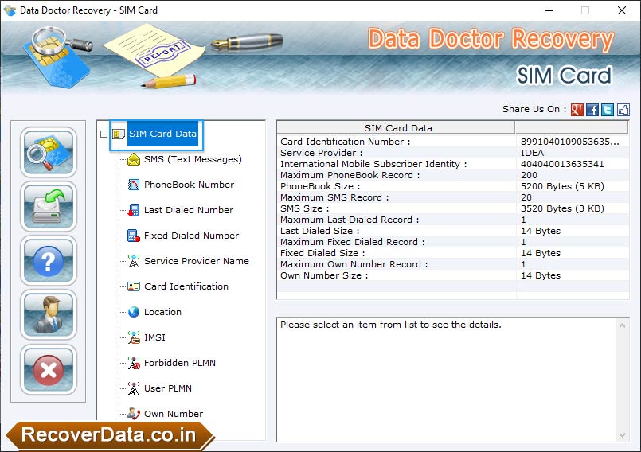Click Maximum Own Number Record label
Viewport: 641px width, 452px height.
click(x=354, y=264)
